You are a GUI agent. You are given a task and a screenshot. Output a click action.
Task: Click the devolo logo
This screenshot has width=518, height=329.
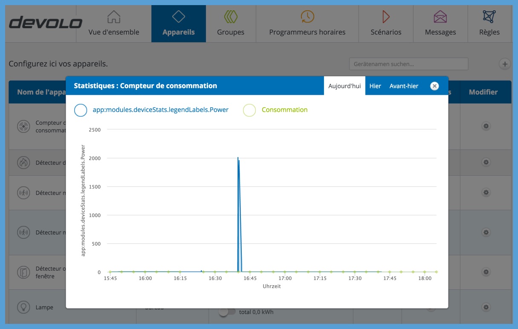pyautogui.click(x=46, y=23)
